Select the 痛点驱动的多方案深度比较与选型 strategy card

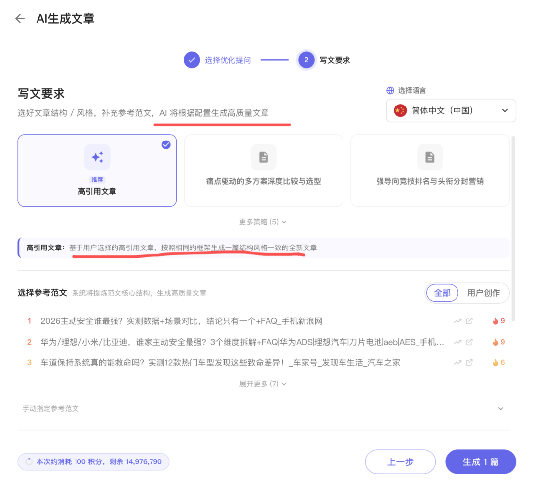point(264,171)
